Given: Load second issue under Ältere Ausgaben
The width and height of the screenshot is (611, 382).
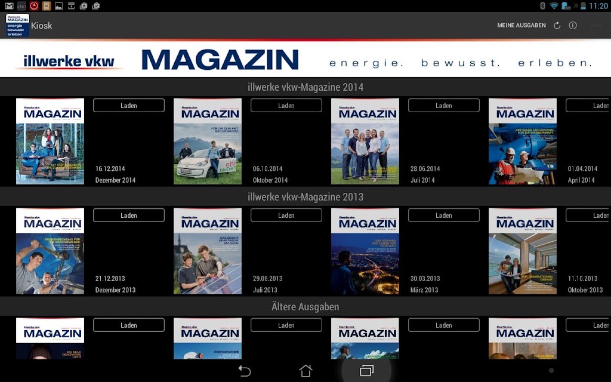Looking at the screenshot, I should pyautogui.click(x=286, y=325).
